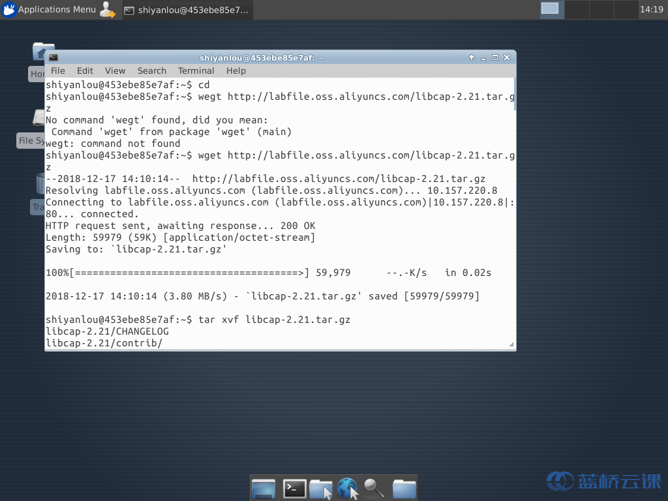Screen dimensions: 668x501
Task: Launch Terminal Emulator from dock
Action: 295,488
